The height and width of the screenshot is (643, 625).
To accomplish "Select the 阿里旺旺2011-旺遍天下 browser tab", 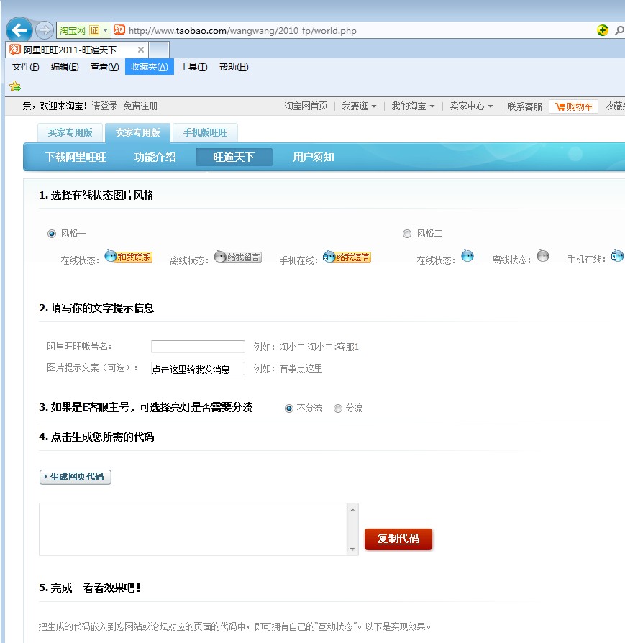I will [77, 50].
